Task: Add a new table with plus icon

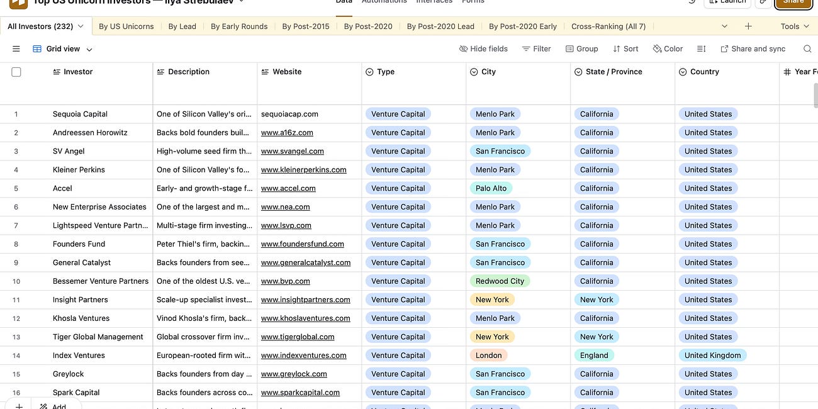Action: pyautogui.click(x=748, y=26)
